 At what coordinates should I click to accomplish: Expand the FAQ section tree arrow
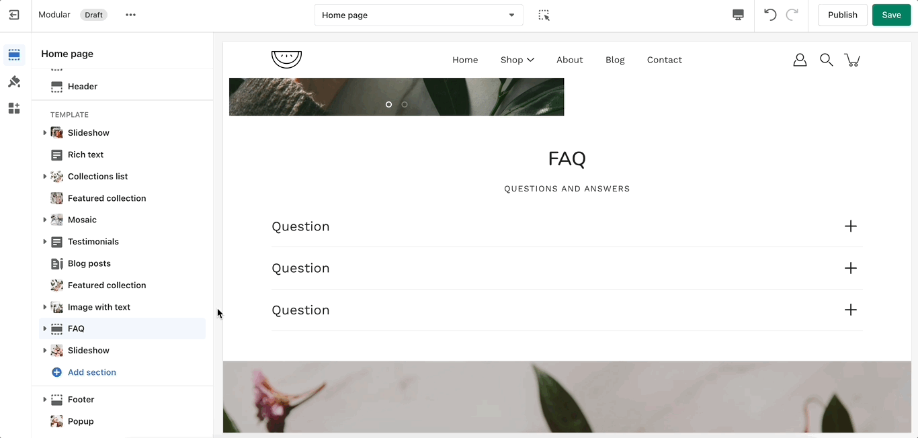[45, 328]
